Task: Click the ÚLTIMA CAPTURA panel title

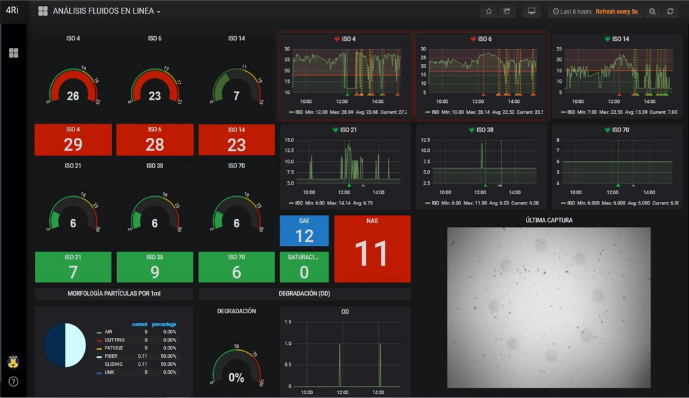Action: (x=548, y=220)
